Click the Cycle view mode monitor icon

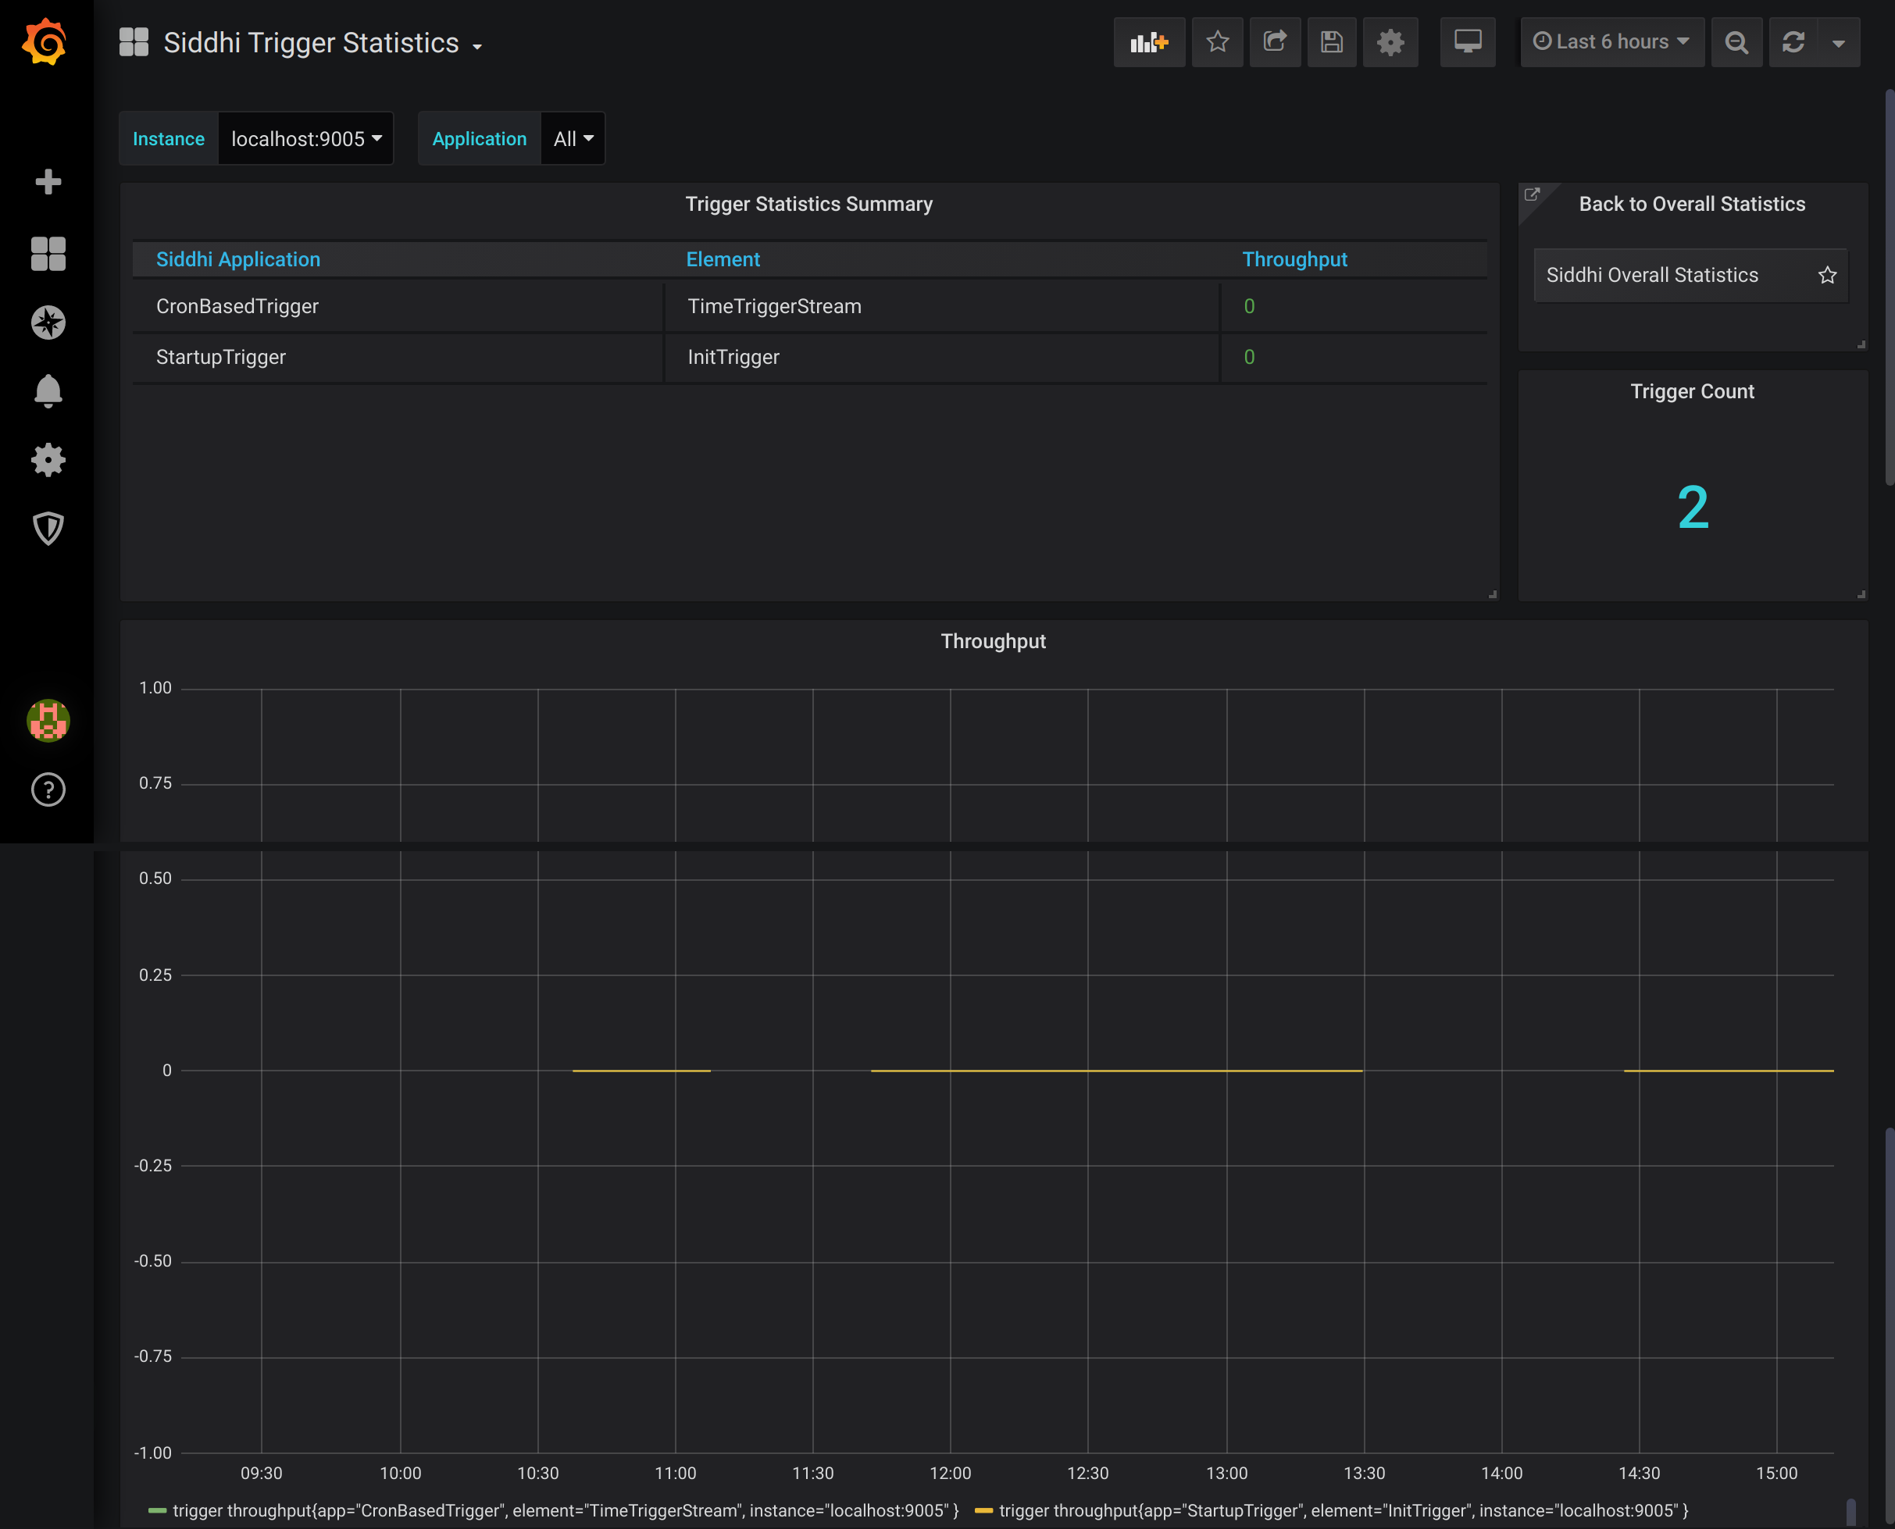coord(1468,41)
